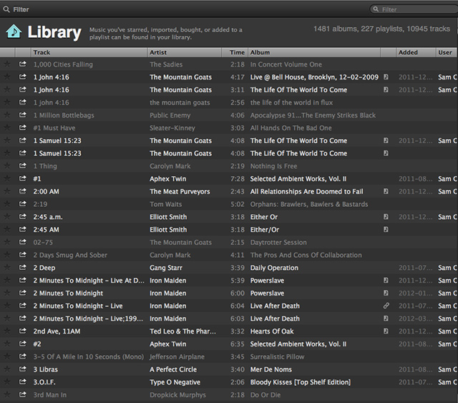Click the link icon next to Live After Death
This screenshot has height=403, width=458.
click(x=386, y=306)
